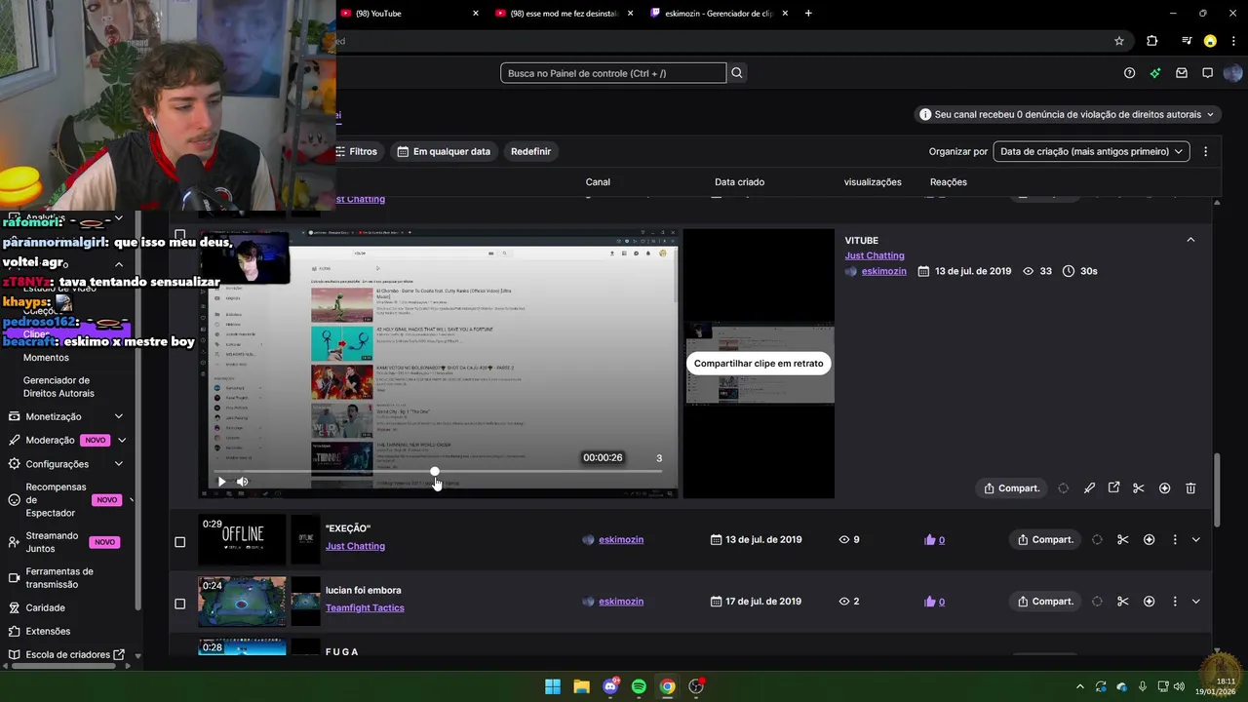Focus the "Busca no Painel de controle" search field
This screenshot has width=1248, height=702.
613,73
